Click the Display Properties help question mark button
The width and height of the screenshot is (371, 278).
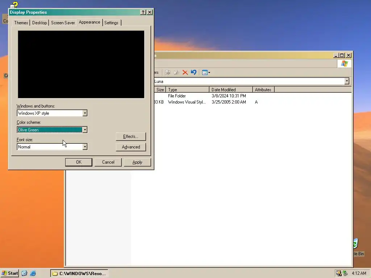point(143,12)
